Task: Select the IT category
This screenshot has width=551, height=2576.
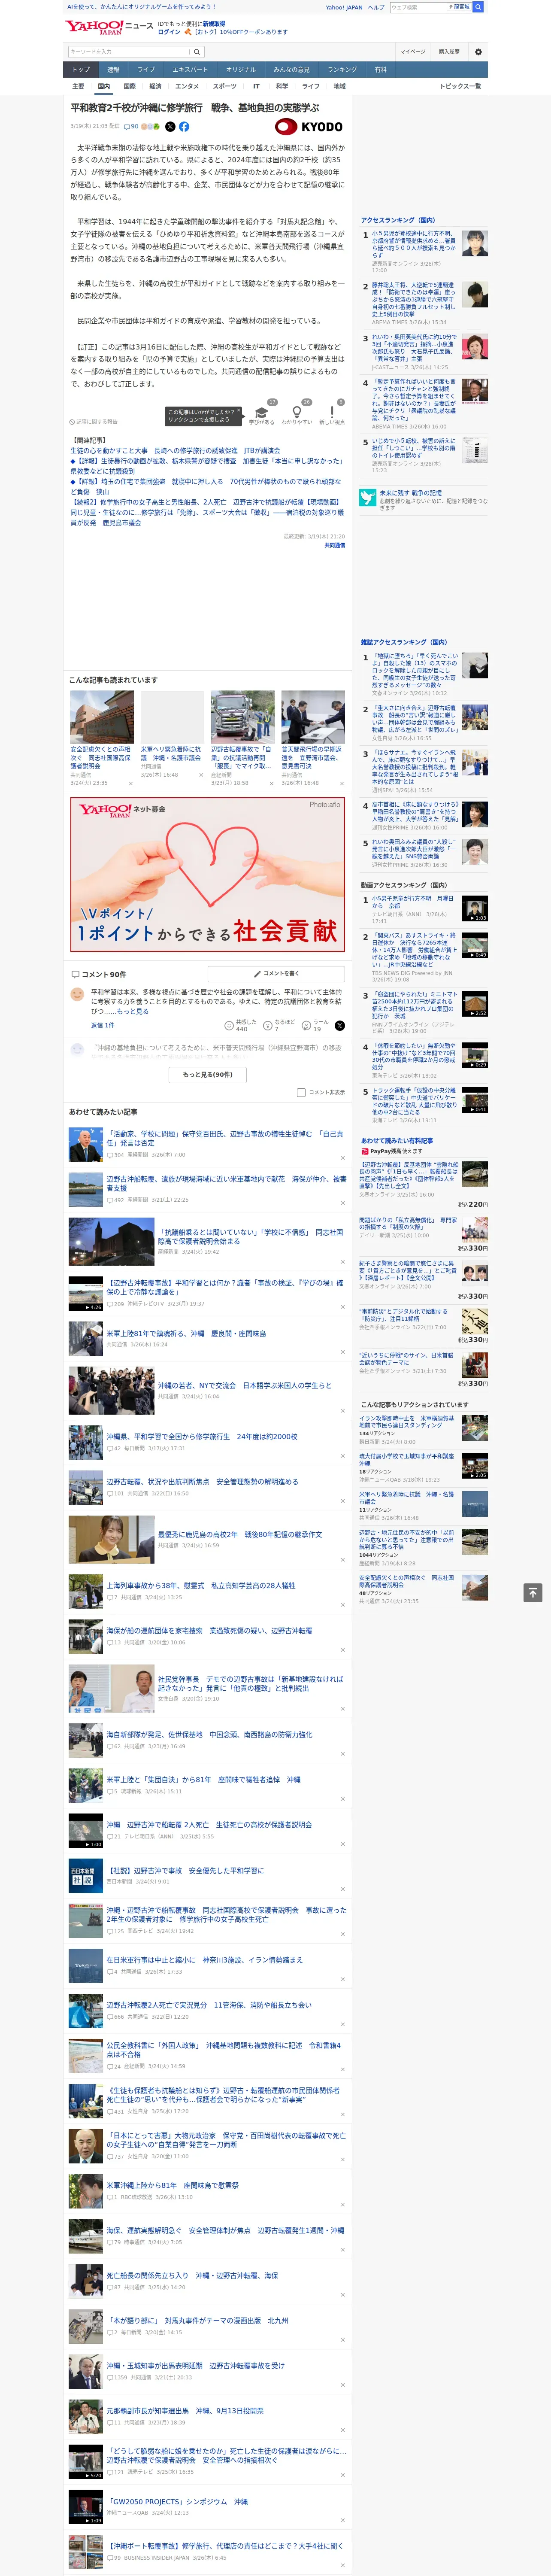Action: click(x=256, y=86)
